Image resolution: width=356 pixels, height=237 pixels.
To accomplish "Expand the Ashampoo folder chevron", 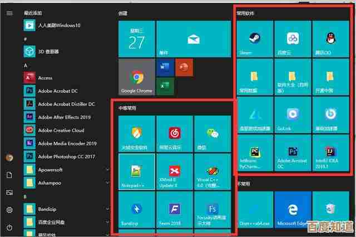I will pyautogui.click(x=107, y=182).
